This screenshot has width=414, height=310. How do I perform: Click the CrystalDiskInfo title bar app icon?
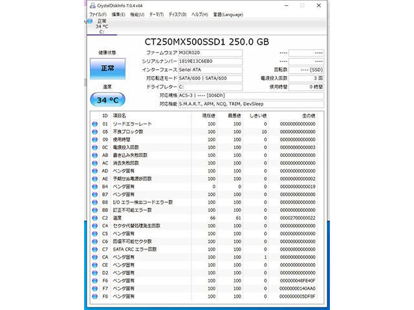[x=93, y=5]
